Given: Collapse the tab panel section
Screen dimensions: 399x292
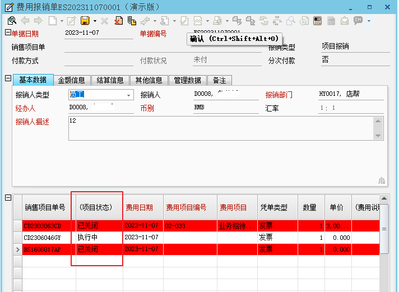Looking at the screenshot, I should coord(7,78).
